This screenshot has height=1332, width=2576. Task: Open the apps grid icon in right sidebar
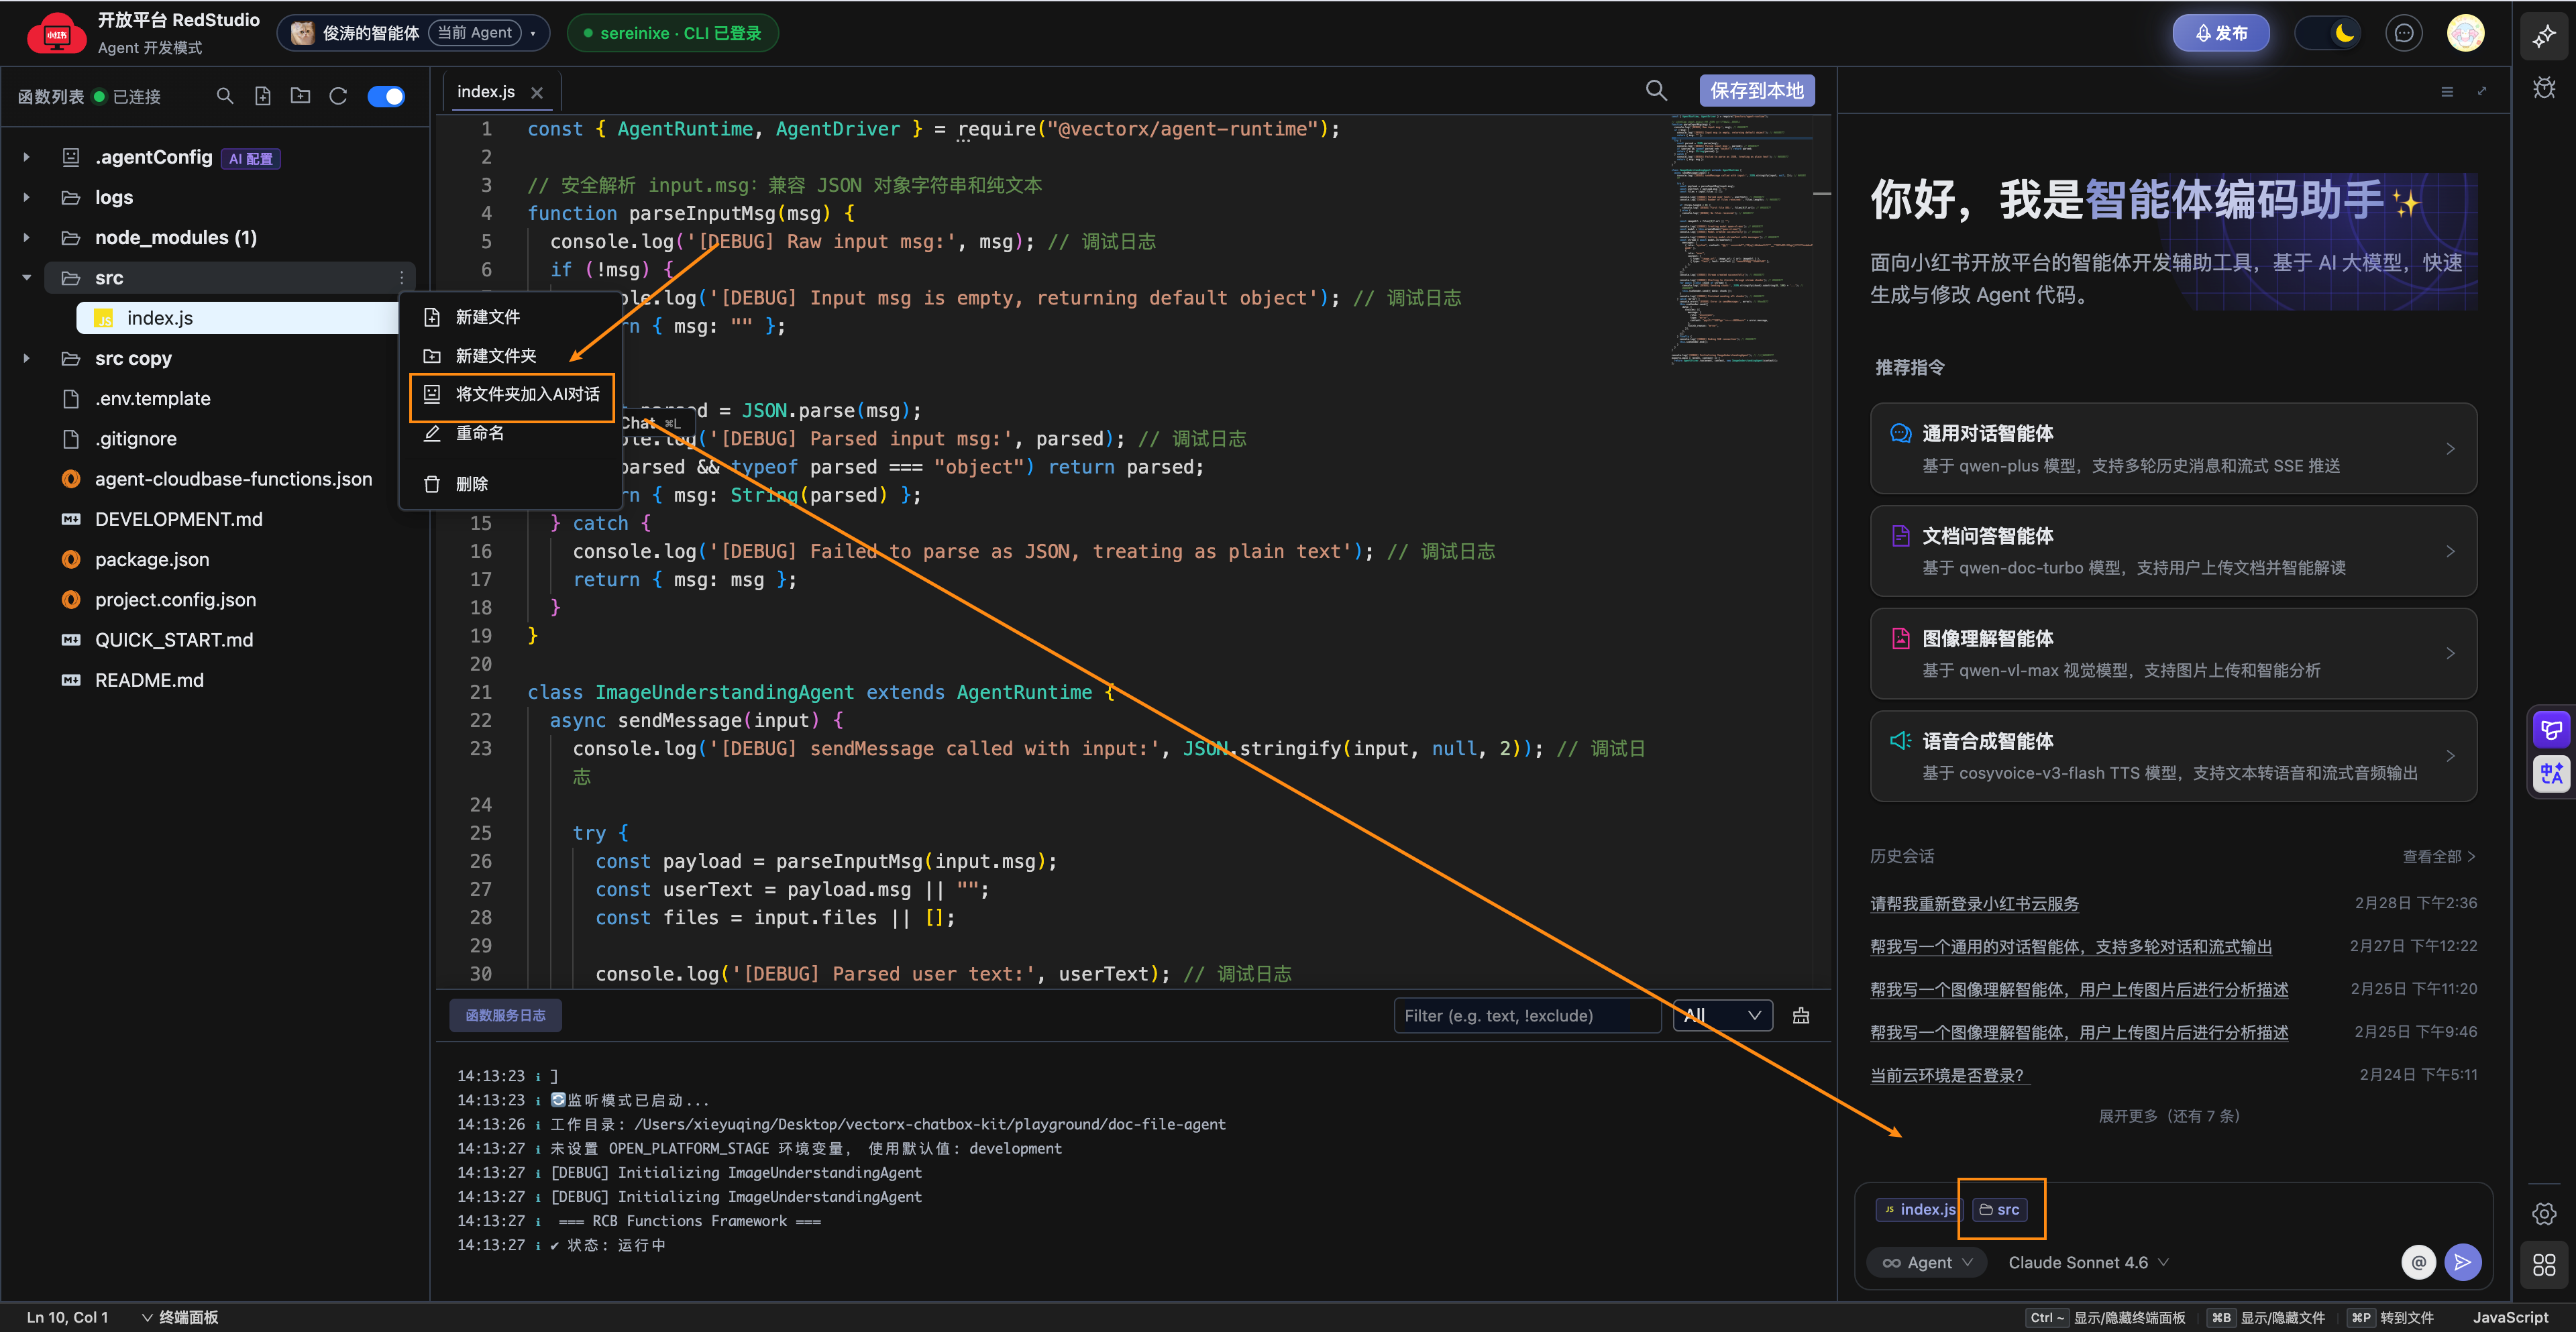2544,1265
